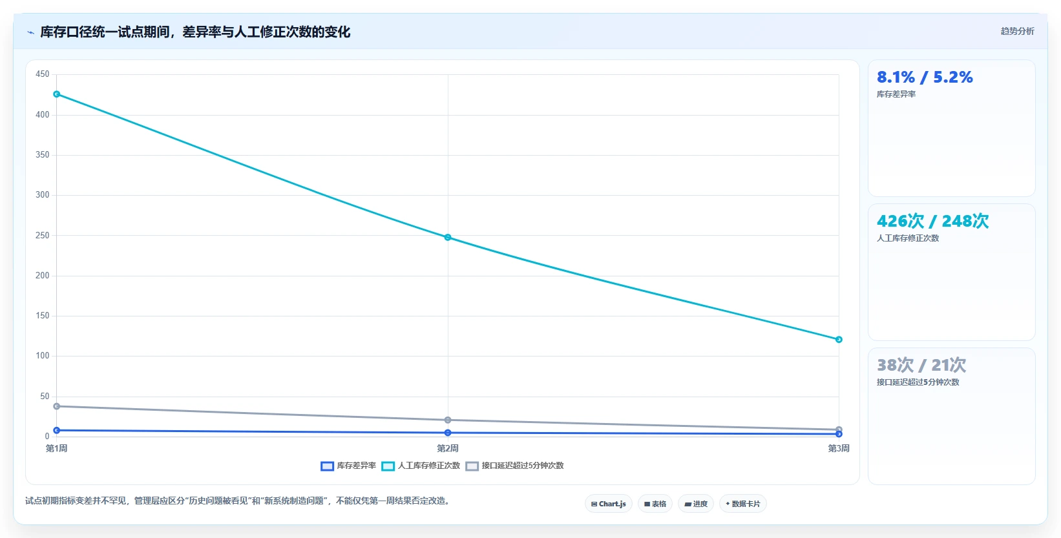The image size is (1061, 538).
Task: Click the 8.1% / 5.2% card value
Action: (x=925, y=78)
